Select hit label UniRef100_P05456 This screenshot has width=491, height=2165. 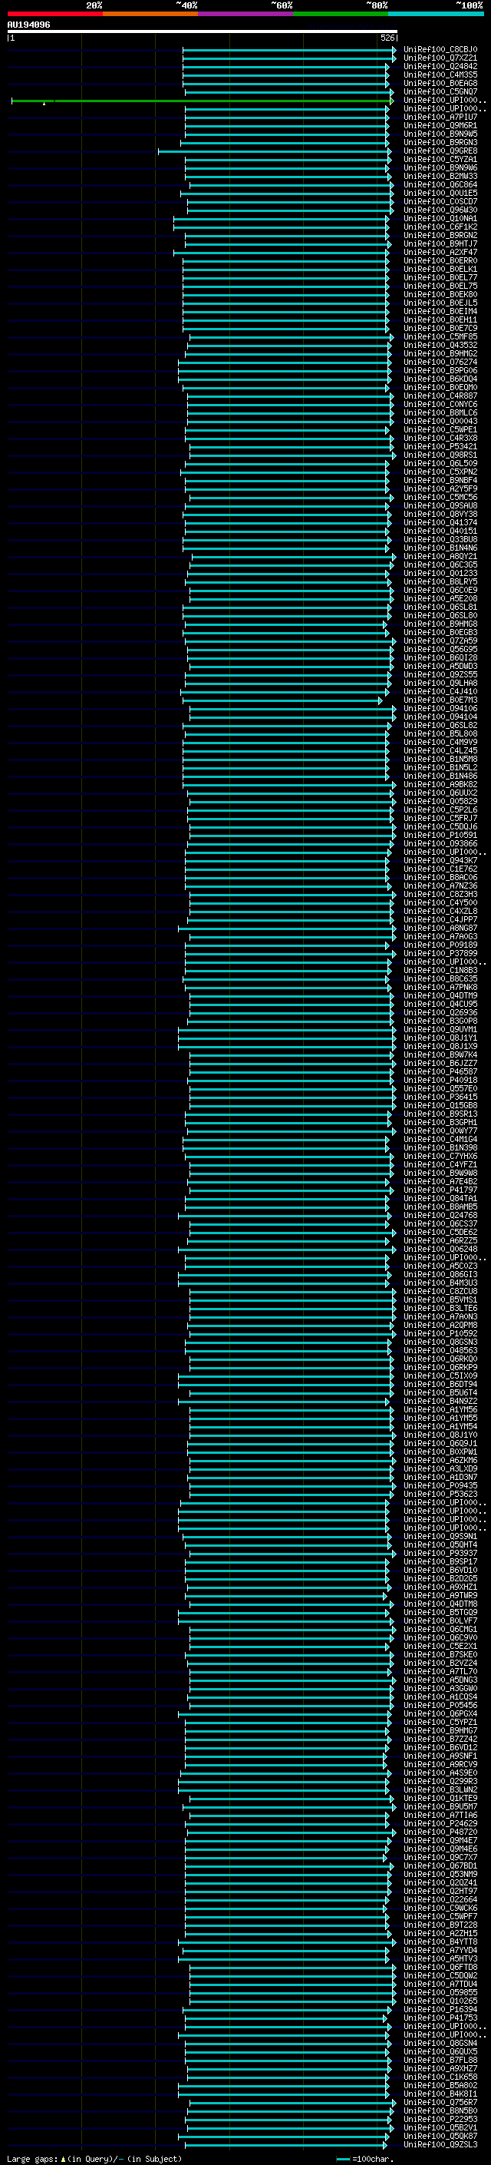pos(440,1705)
